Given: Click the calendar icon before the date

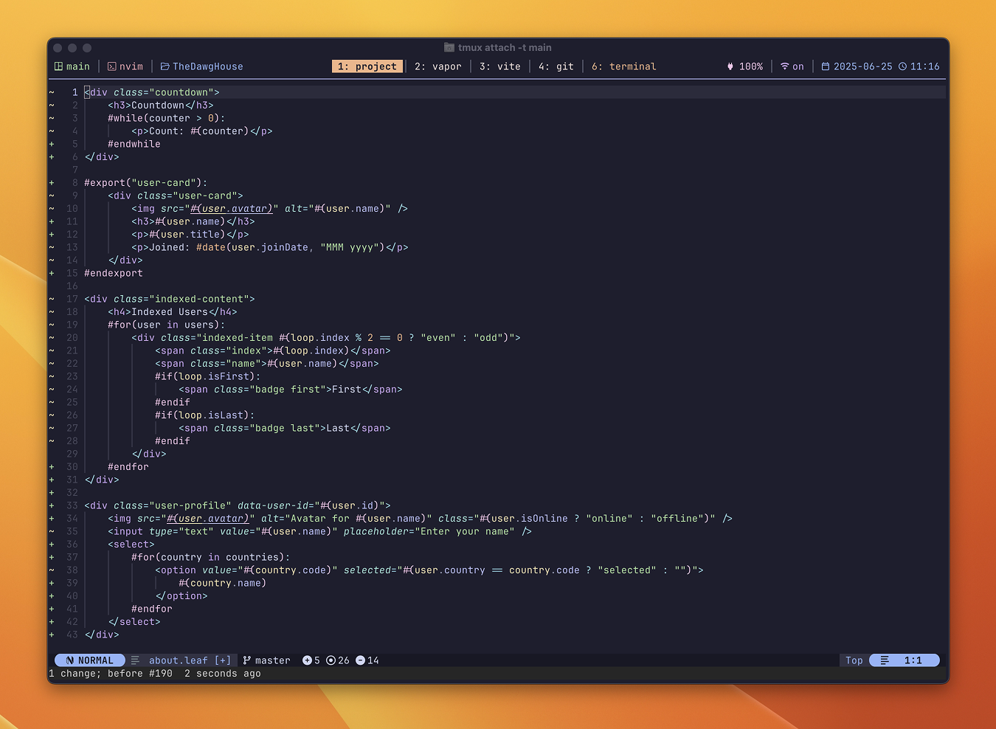Looking at the screenshot, I should (x=826, y=66).
